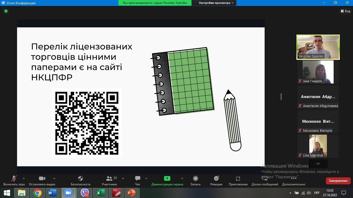Open Apps (Приложения) in Zoom toolbar

(238, 179)
